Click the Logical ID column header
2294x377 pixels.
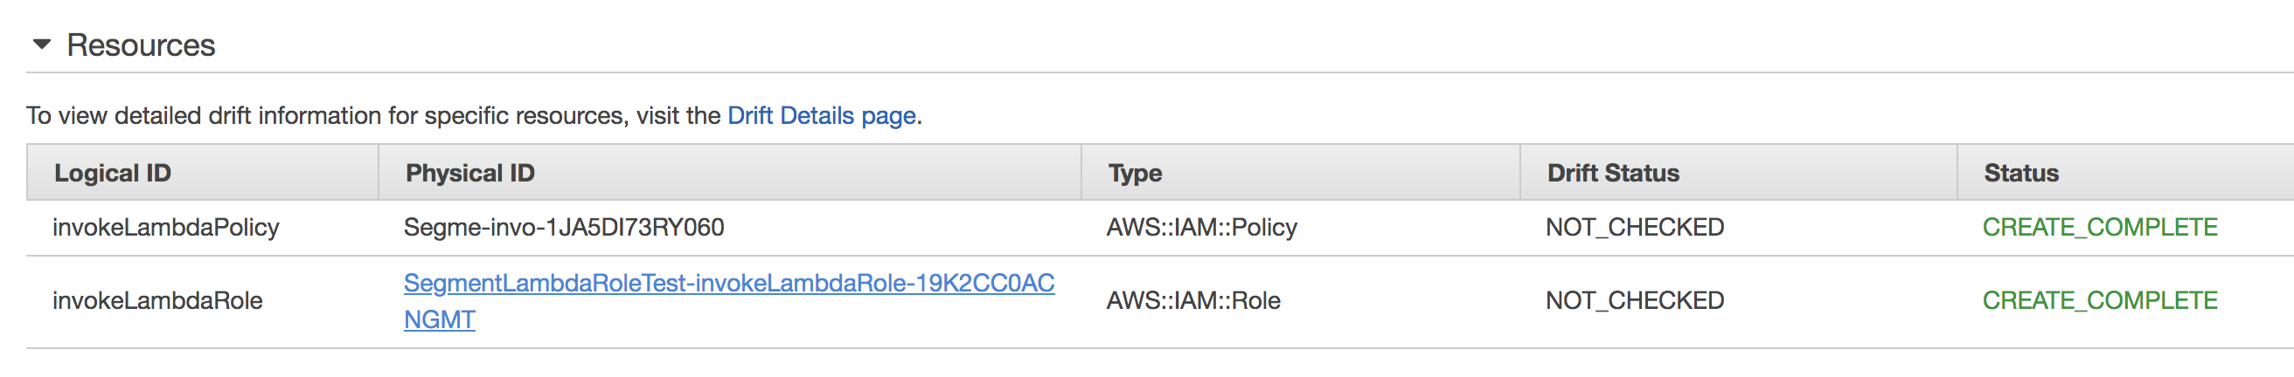[112, 173]
